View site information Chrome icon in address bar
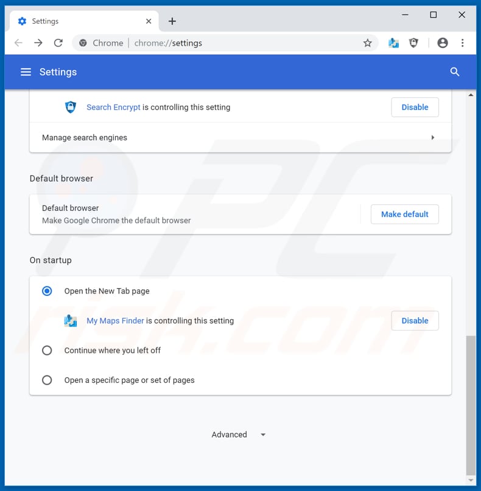The height and width of the screenshot is (491, 481). point(83,43)
